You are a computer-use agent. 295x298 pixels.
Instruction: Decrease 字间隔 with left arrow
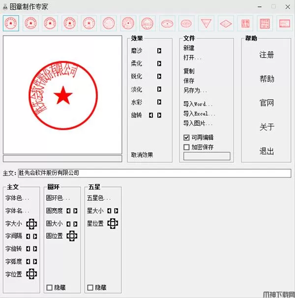pyautogui.click(x=28, y=237)
